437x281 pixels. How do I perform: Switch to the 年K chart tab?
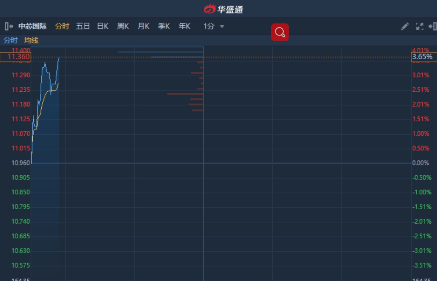[185, 26]
